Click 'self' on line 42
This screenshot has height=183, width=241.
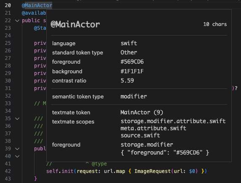[x=52, y=171]
